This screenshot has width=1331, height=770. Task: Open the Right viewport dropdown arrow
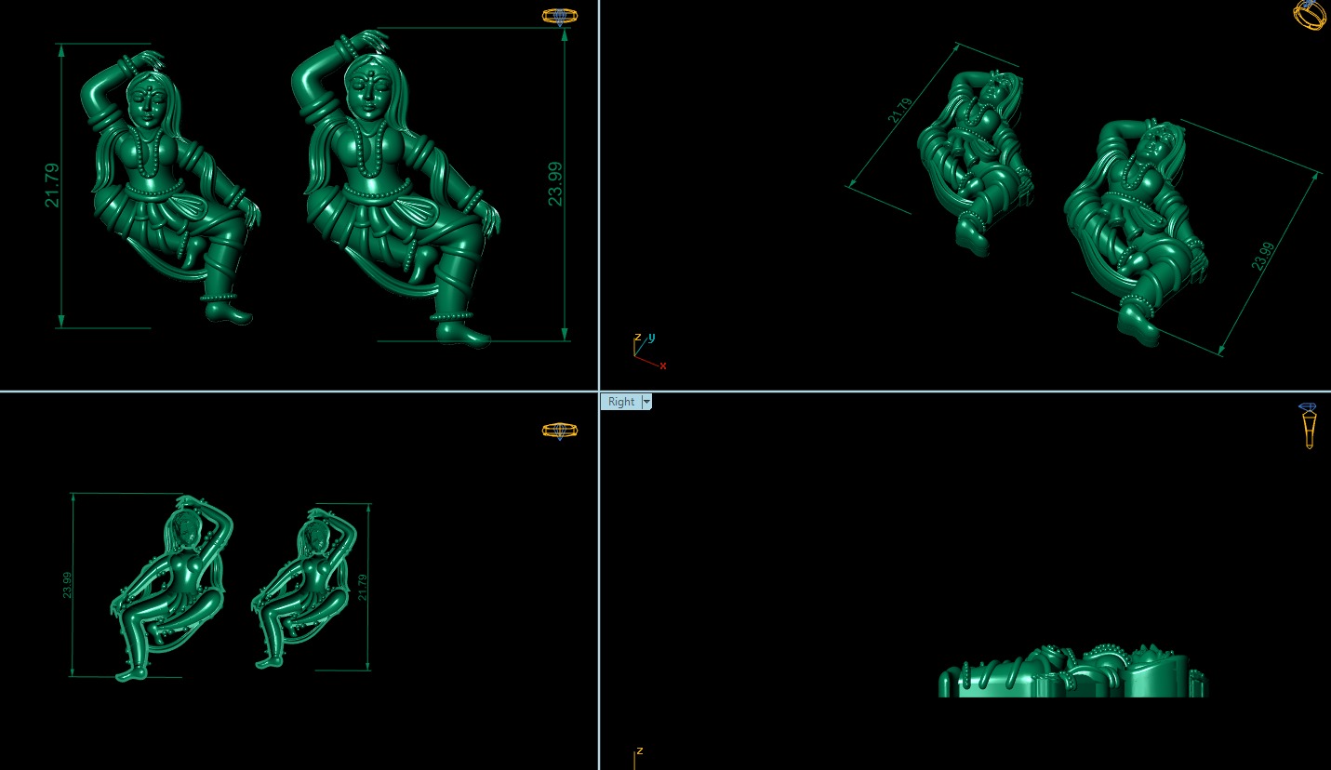[x=646, y=402]
